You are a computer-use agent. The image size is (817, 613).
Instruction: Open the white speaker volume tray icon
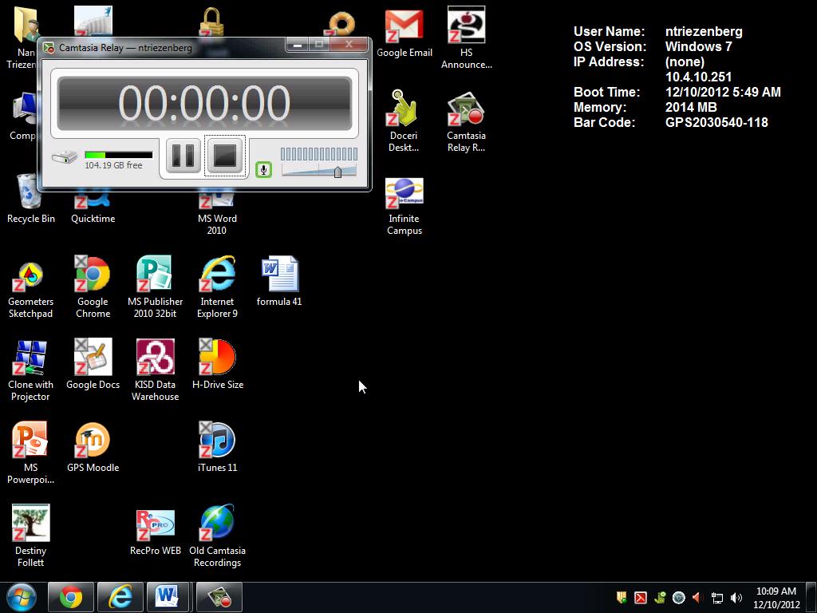tap(736, 597)
